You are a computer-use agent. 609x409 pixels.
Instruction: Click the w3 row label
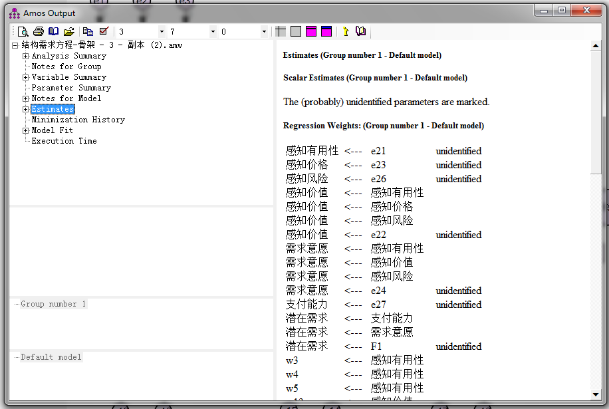point(292,361)
